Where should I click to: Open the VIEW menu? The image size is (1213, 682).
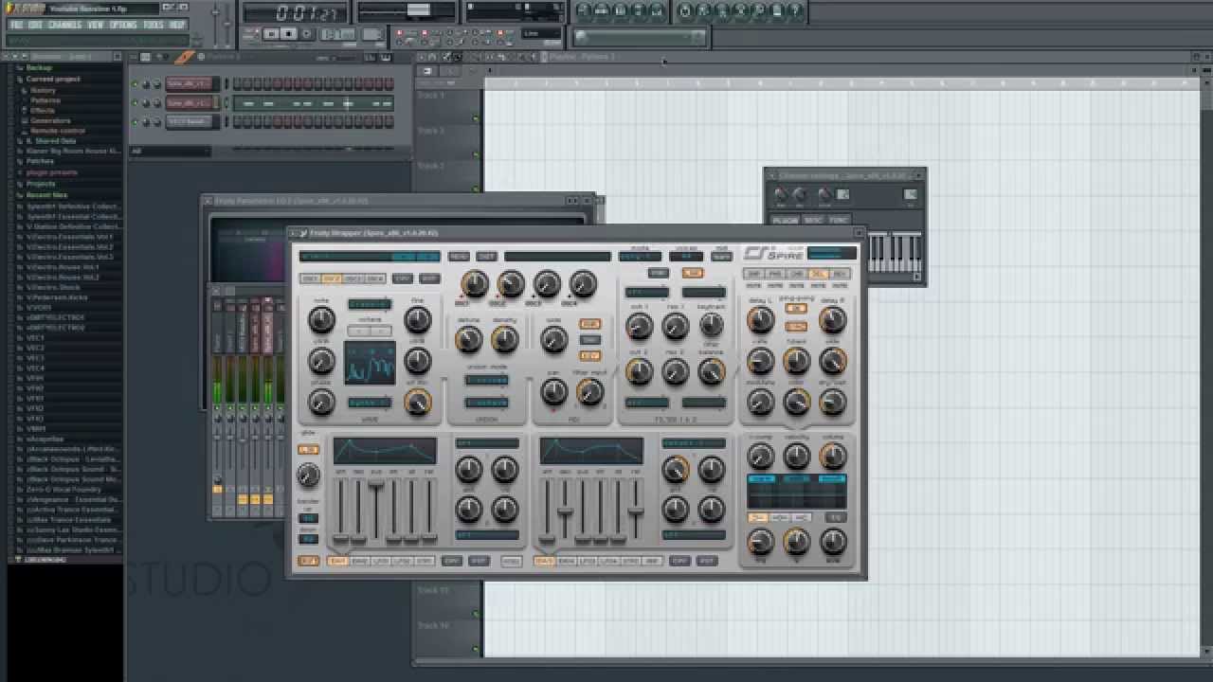click(x=96, y=25)
